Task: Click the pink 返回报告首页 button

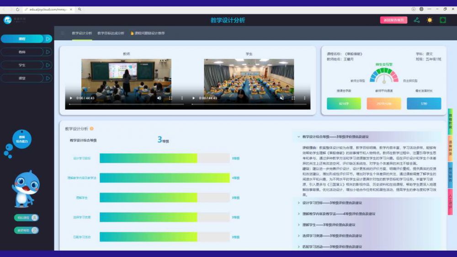Action: tap(393, 20)
